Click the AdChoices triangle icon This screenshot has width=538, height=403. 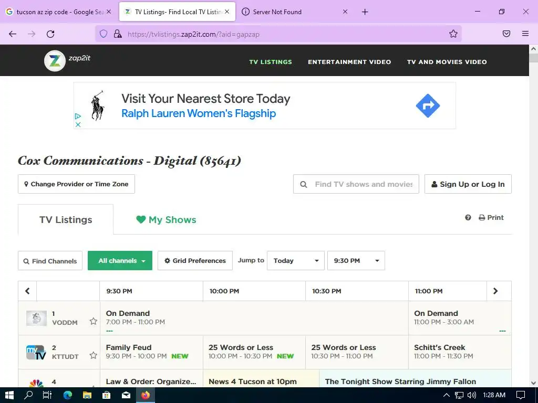tap(78, 116)
